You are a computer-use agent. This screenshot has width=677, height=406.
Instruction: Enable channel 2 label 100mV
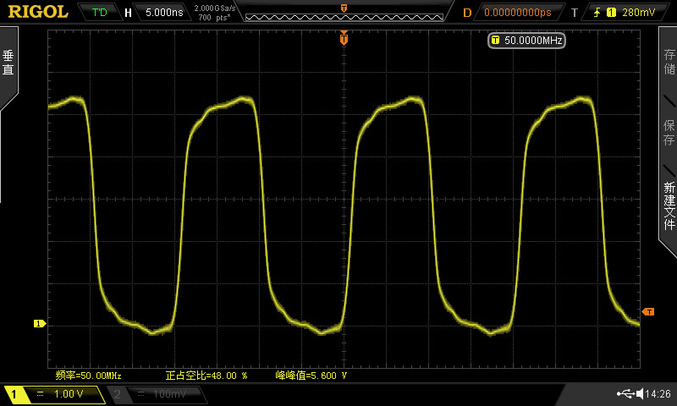click(x=159, y=394)
